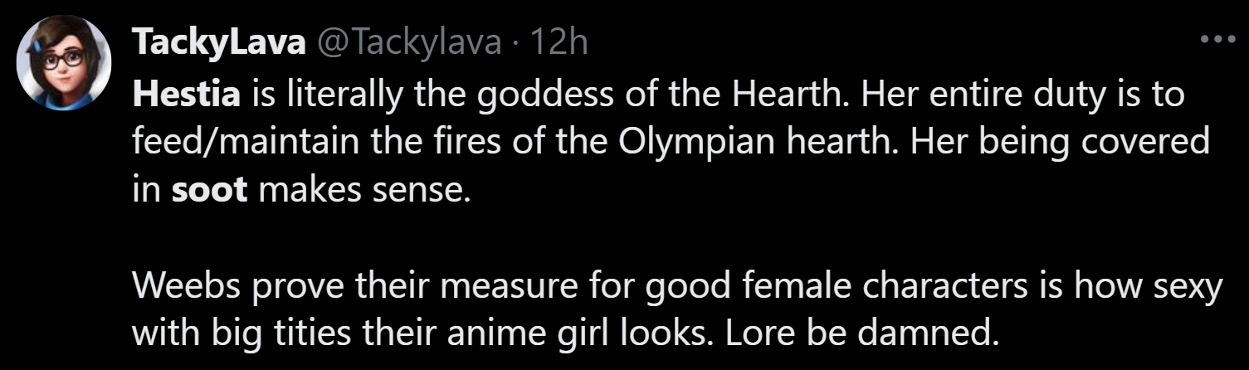1249x370 pixels.
Task: Click TackyLava's round profile avatar
Action: [64, 63]
